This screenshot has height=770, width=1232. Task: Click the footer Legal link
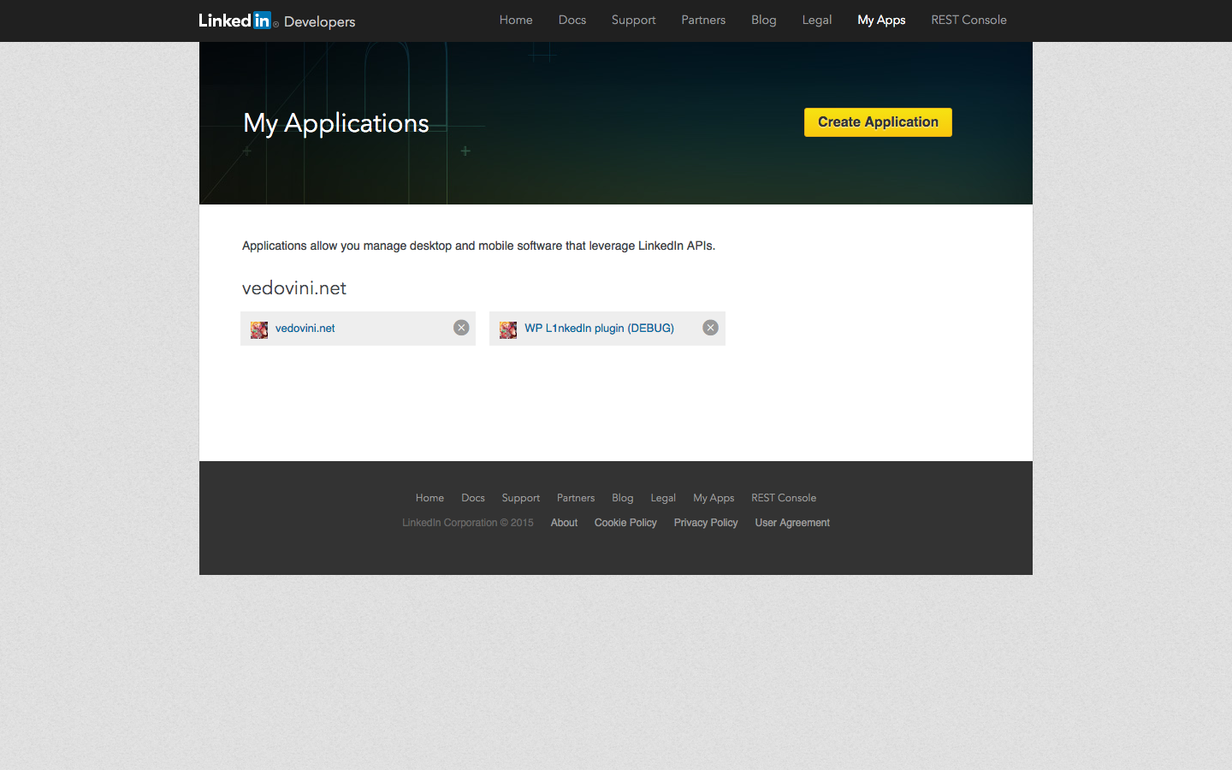663,498
